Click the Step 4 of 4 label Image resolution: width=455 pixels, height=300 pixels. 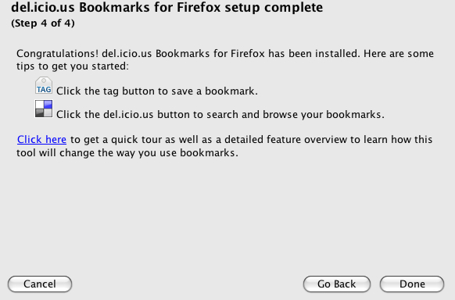pos(43,23)
